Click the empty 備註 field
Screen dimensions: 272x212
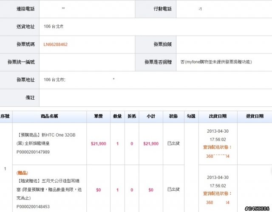[x=155, y=98]
